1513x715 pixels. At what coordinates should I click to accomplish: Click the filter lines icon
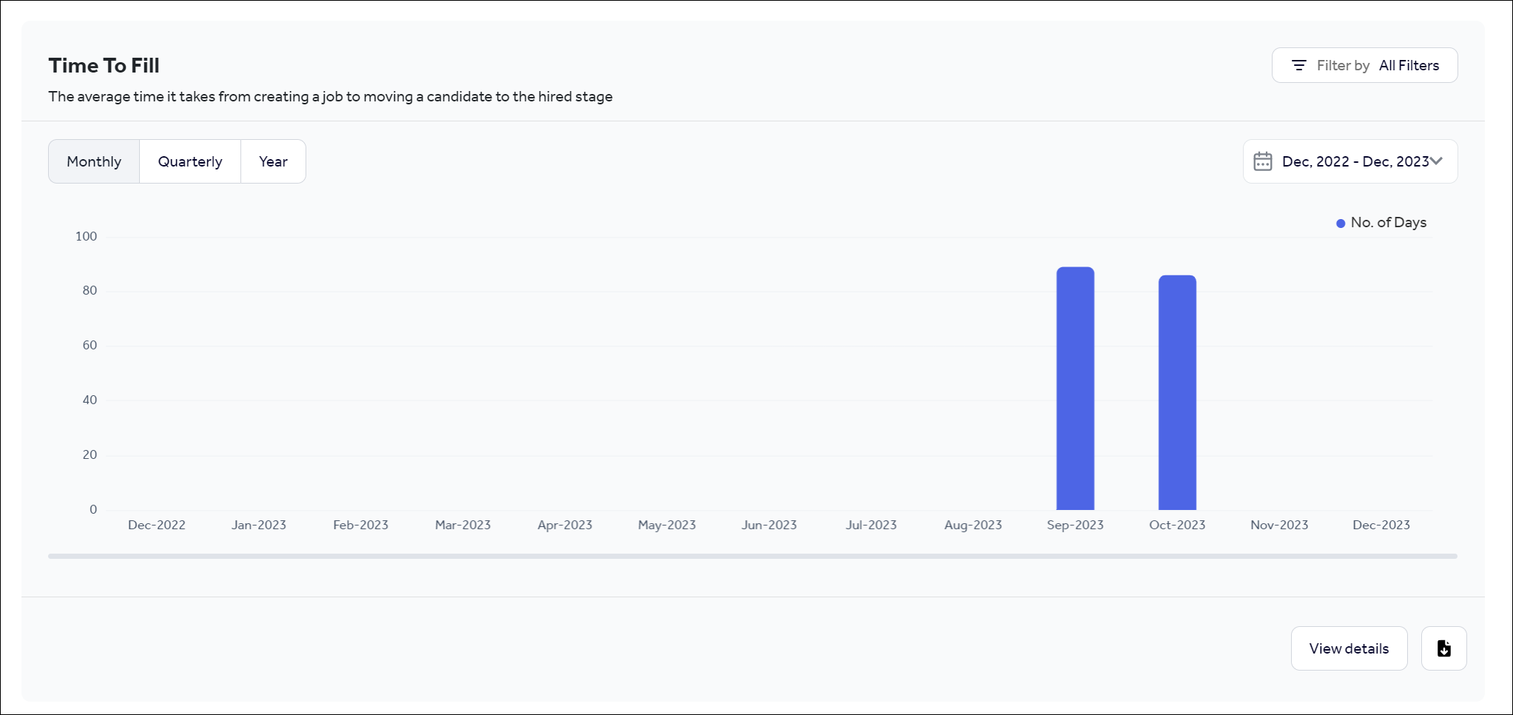pos(1298,65)
